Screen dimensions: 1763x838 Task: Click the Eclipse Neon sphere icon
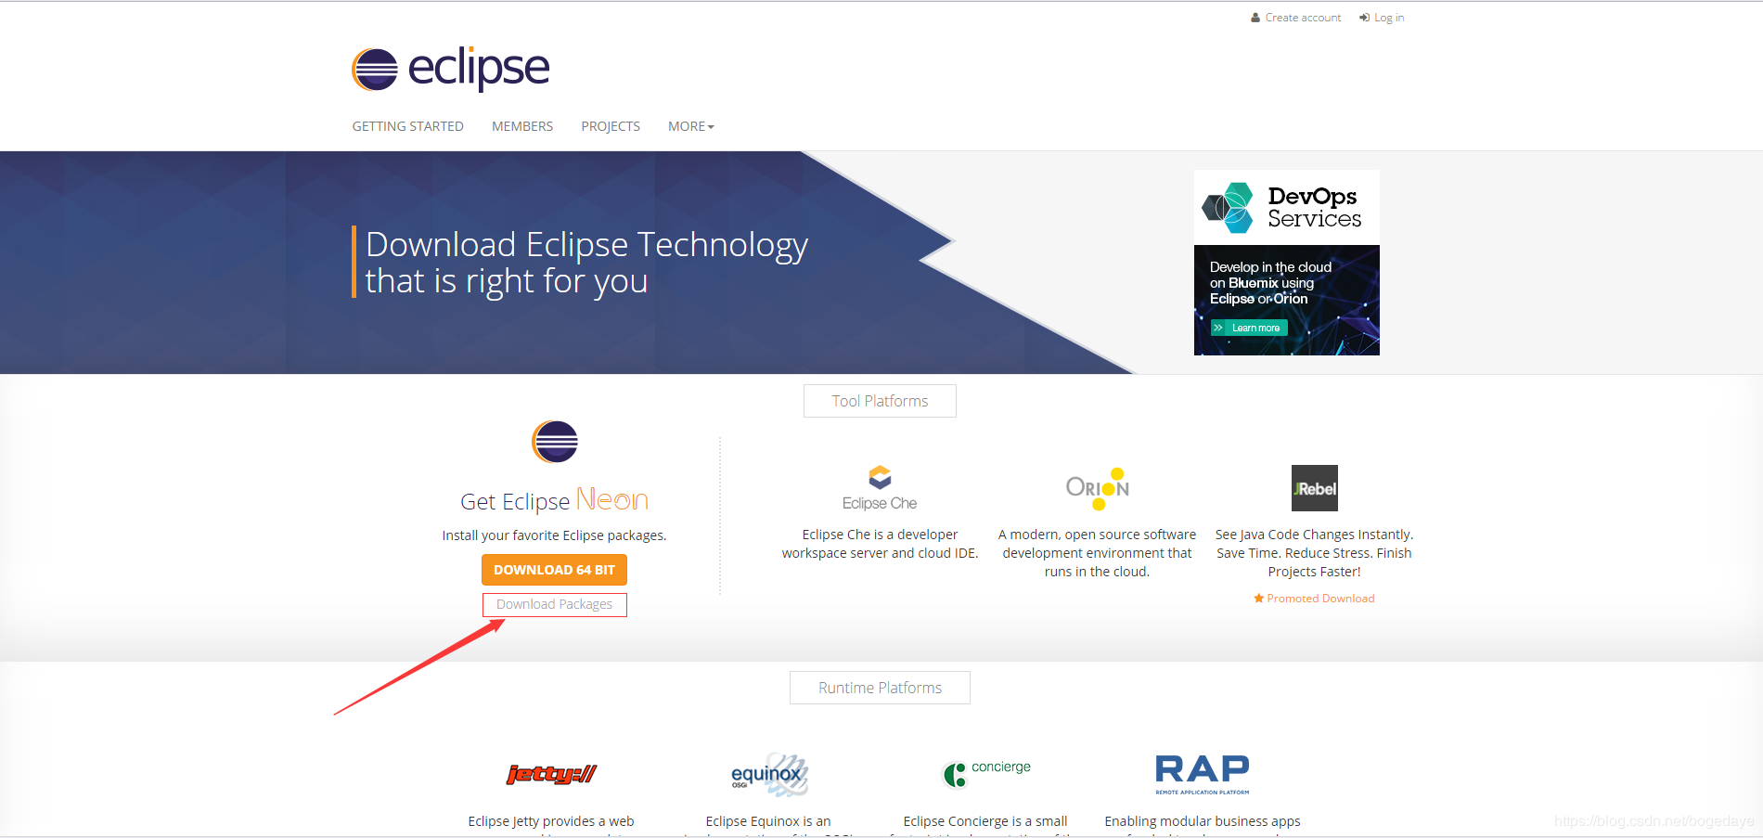point(555,442)
